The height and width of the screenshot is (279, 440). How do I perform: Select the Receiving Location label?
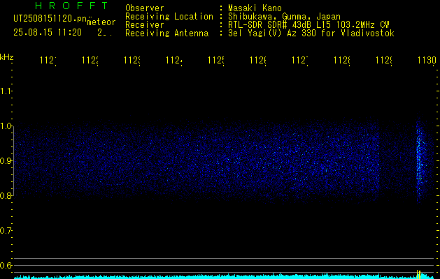169,17
